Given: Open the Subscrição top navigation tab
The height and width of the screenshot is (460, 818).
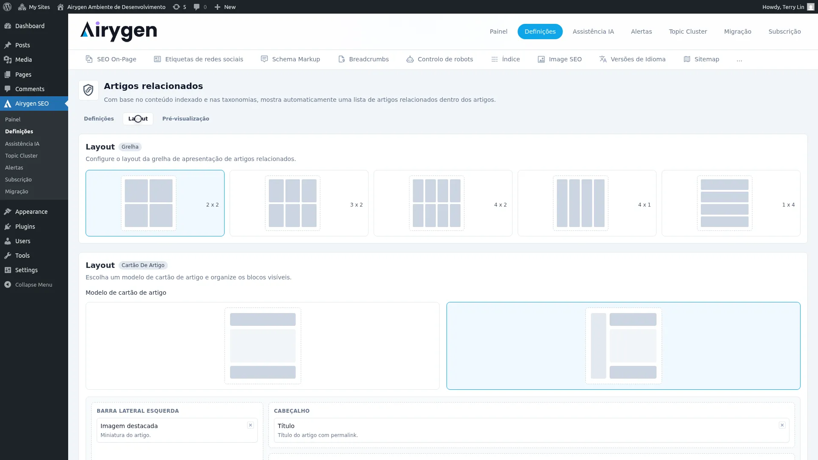Looking at the screenshot, I should pos(784,32).
